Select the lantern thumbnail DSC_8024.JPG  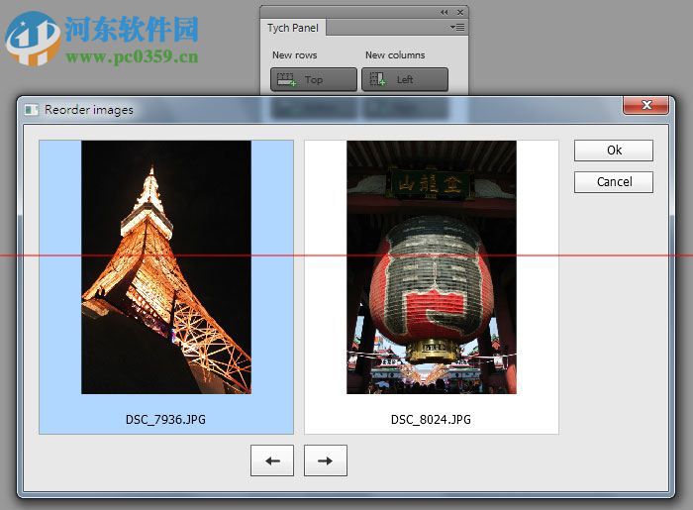click(432, 287)
